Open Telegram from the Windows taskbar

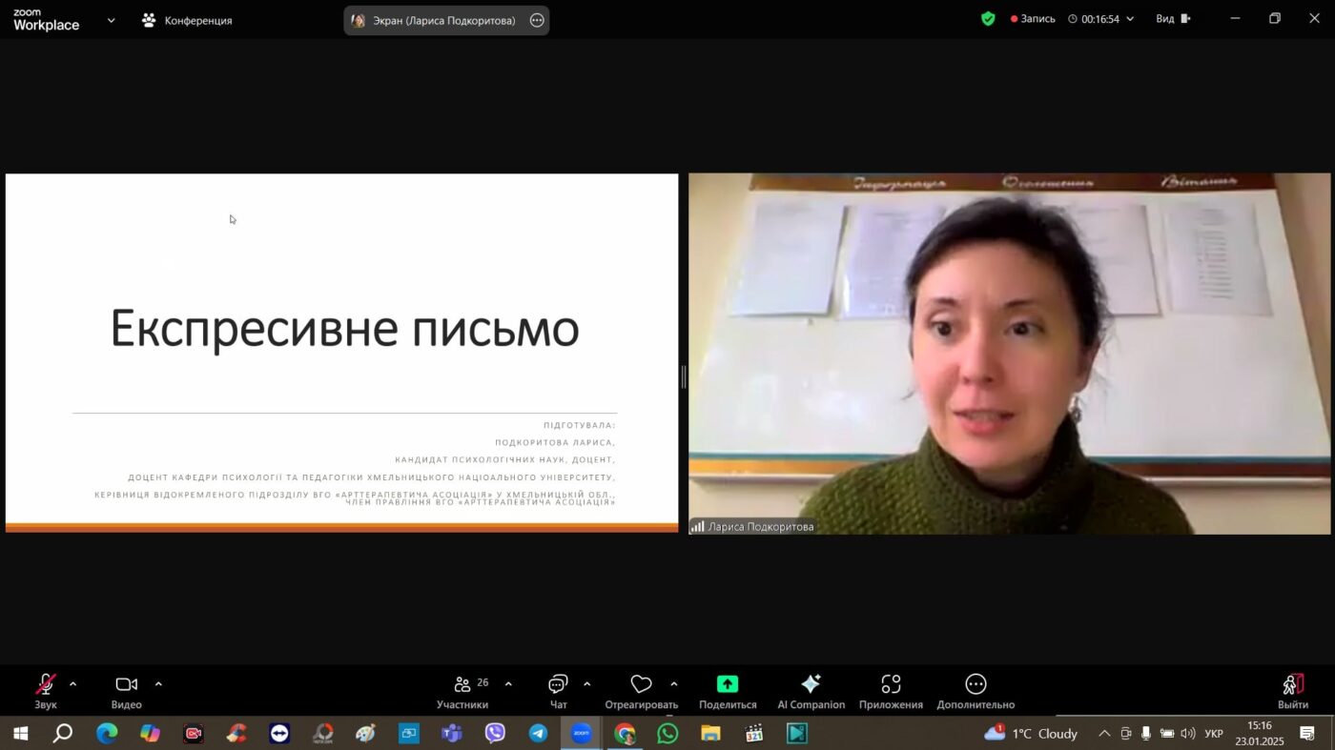click(538, 733)
